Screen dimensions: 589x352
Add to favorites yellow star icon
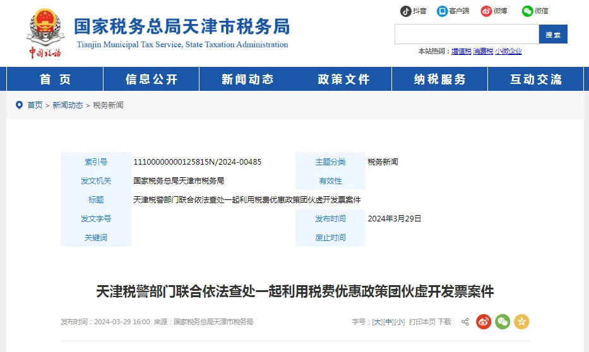521,322
